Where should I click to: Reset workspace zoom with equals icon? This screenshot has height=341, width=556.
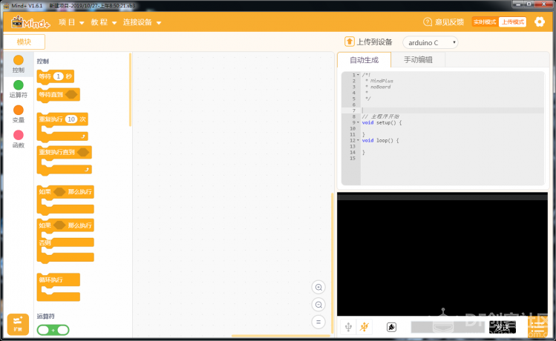click(318, 322)
